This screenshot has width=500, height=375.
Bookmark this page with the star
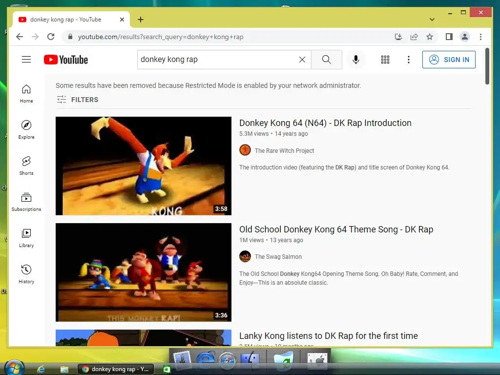[x=430, y=37]
